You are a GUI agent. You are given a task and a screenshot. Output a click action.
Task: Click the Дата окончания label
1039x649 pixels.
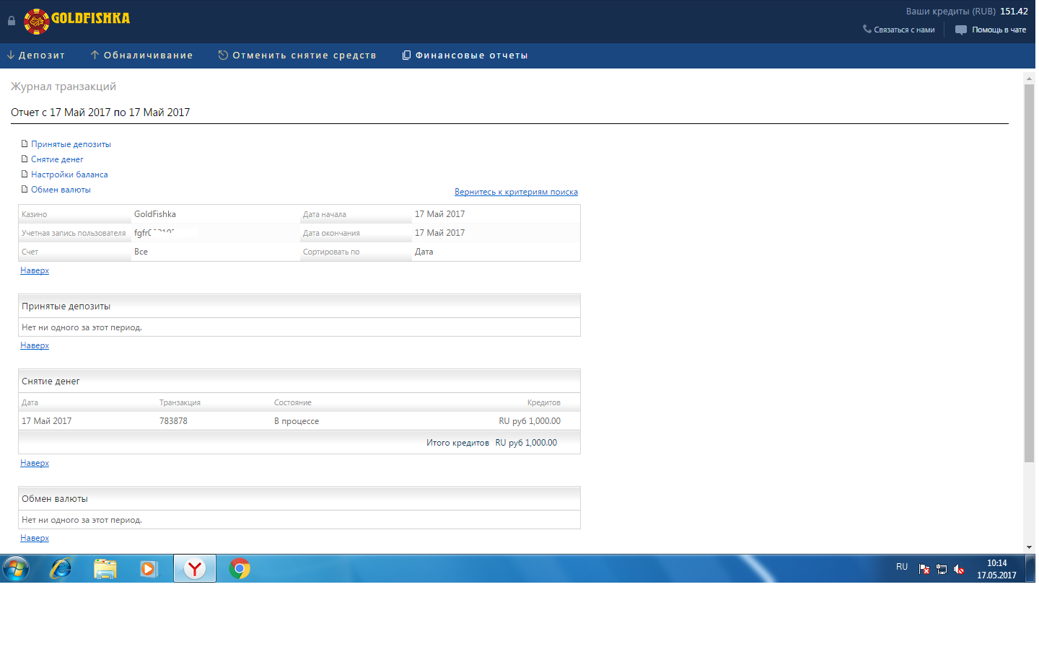(331, 233)
